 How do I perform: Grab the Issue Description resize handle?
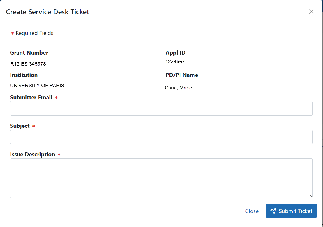310,196
